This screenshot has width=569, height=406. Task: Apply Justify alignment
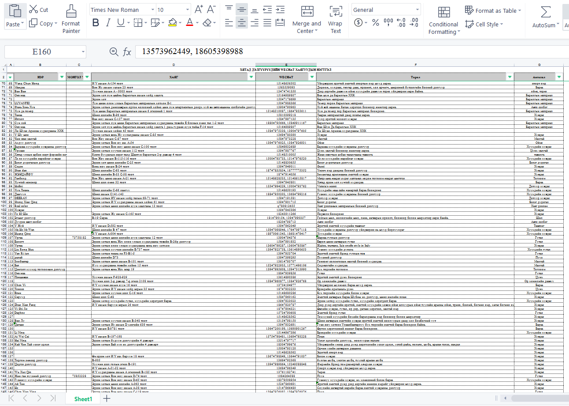pyautogui.click(x=267, y=22)
